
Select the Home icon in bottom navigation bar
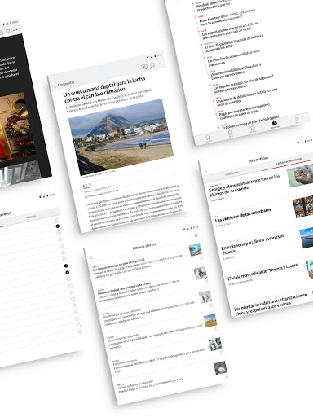click(208, 138)
